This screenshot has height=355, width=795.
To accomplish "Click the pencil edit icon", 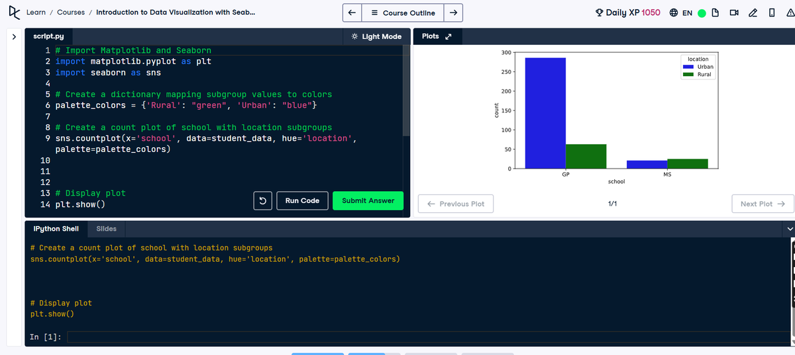I will coord(753,13).
